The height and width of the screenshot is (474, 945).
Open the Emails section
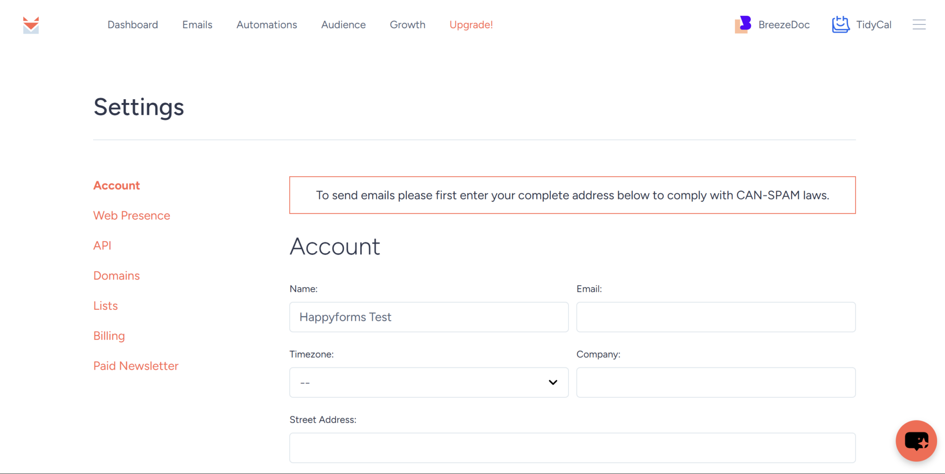[x=197, y=25]
